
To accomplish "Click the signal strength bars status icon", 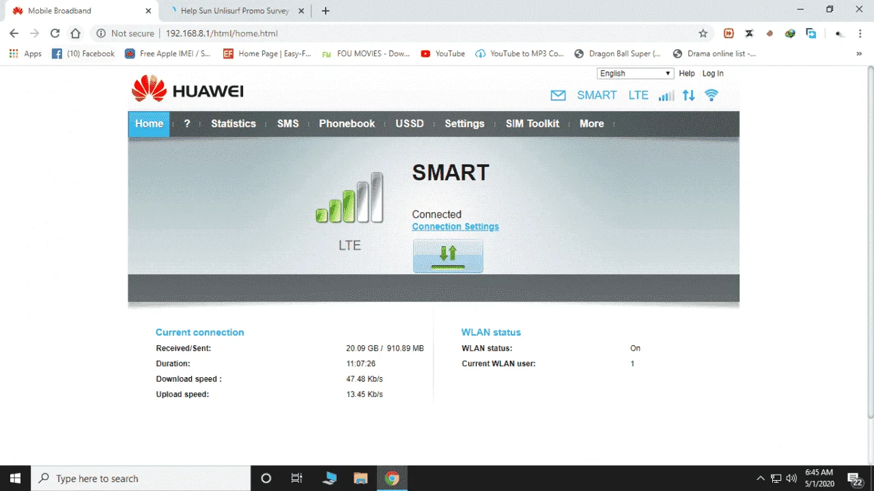I will point(666,95).
